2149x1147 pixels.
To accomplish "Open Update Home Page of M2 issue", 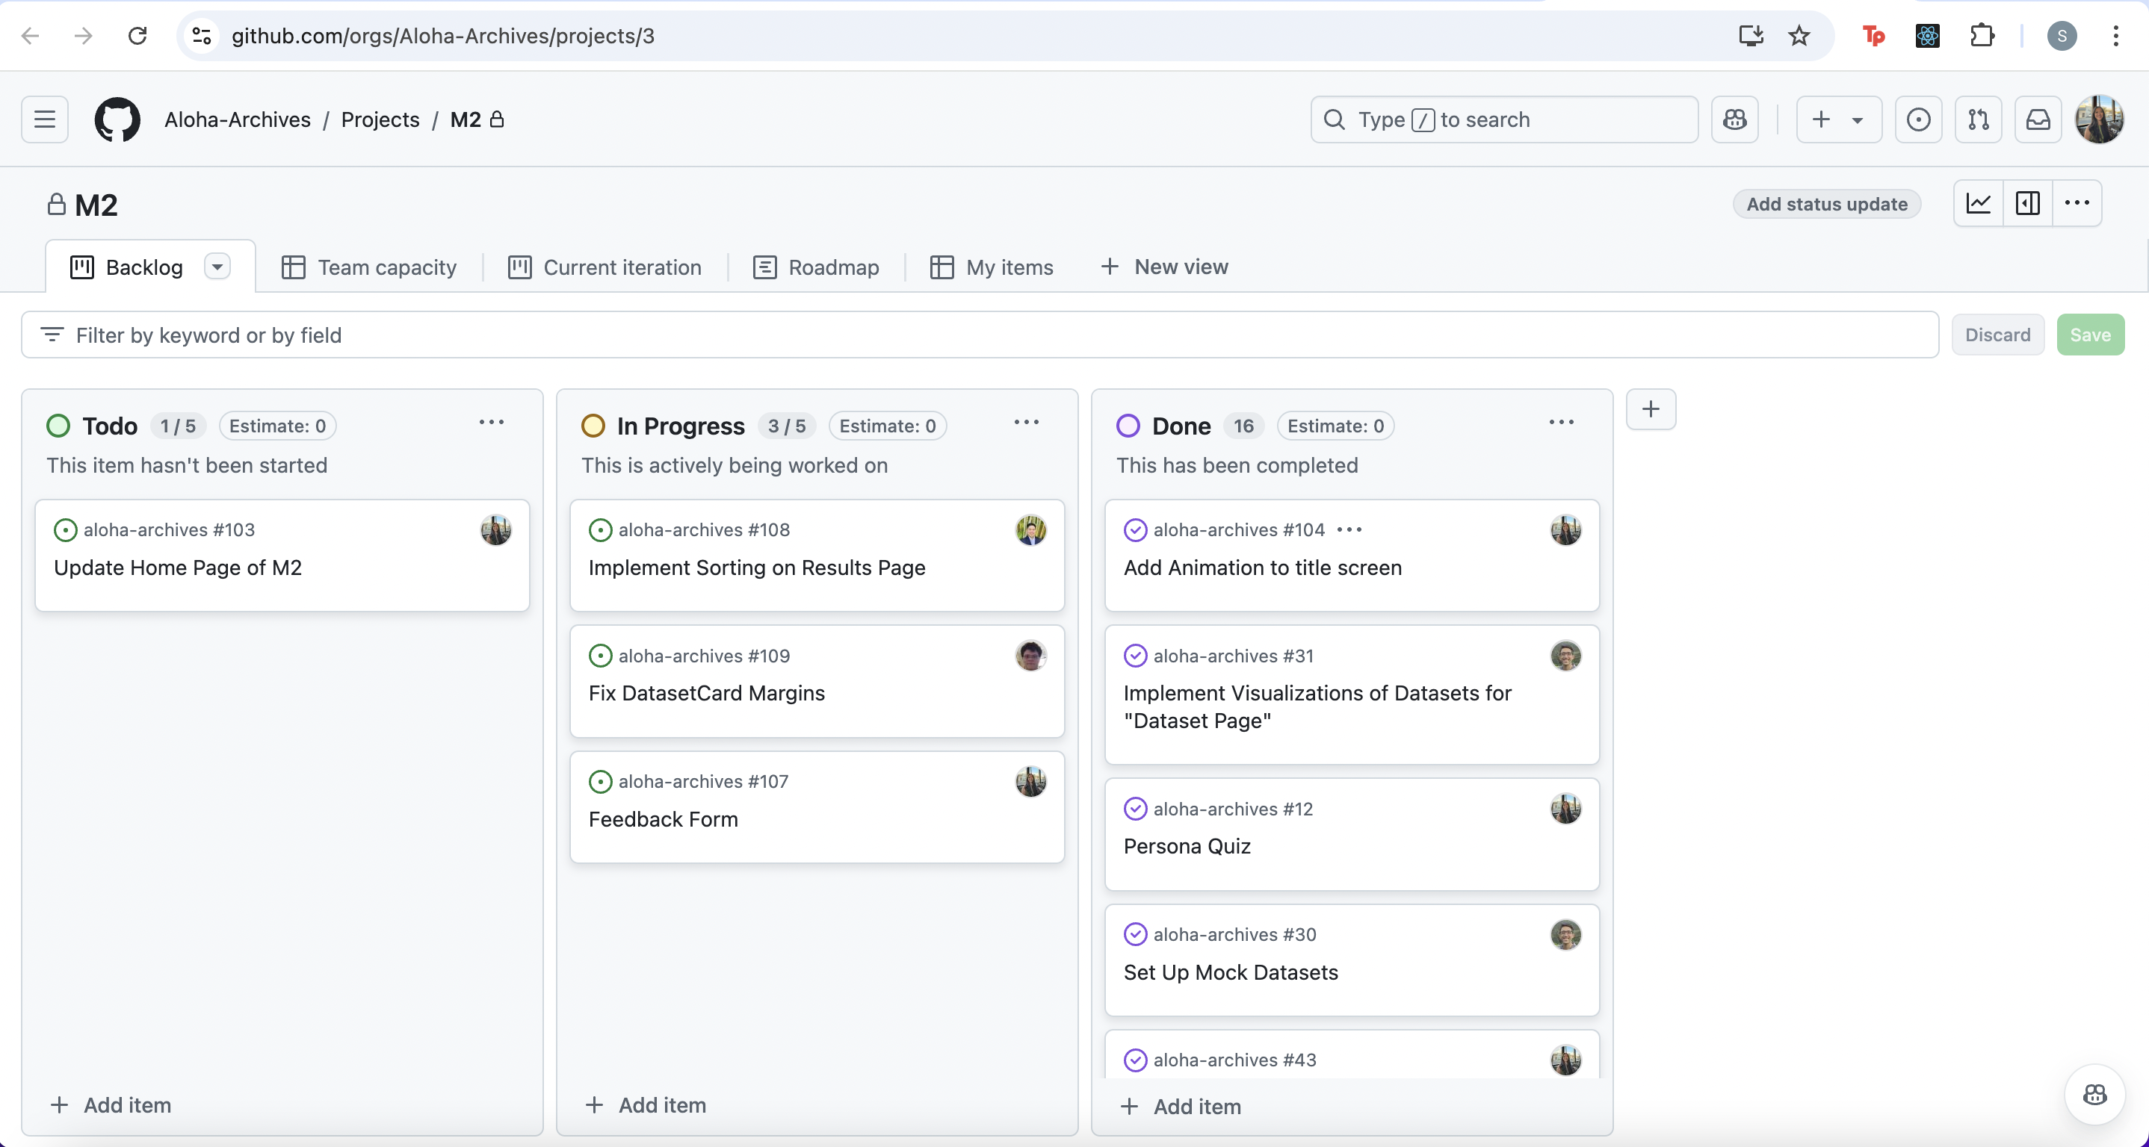I will tap(178, 568).
